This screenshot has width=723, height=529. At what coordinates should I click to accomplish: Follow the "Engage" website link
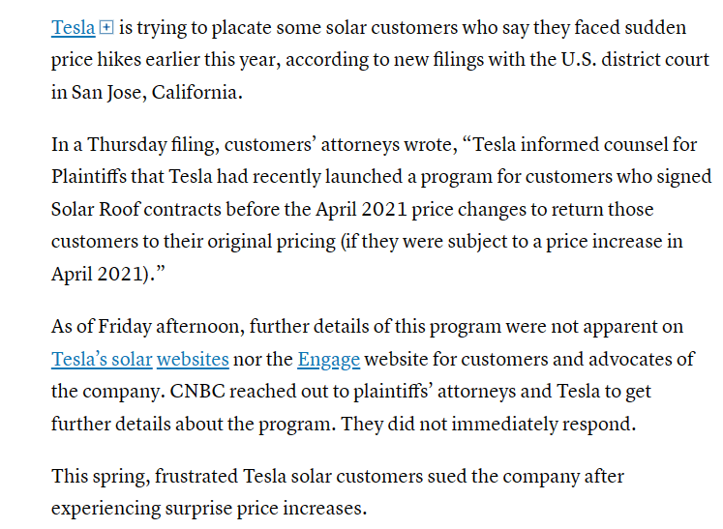click(328, 360)
